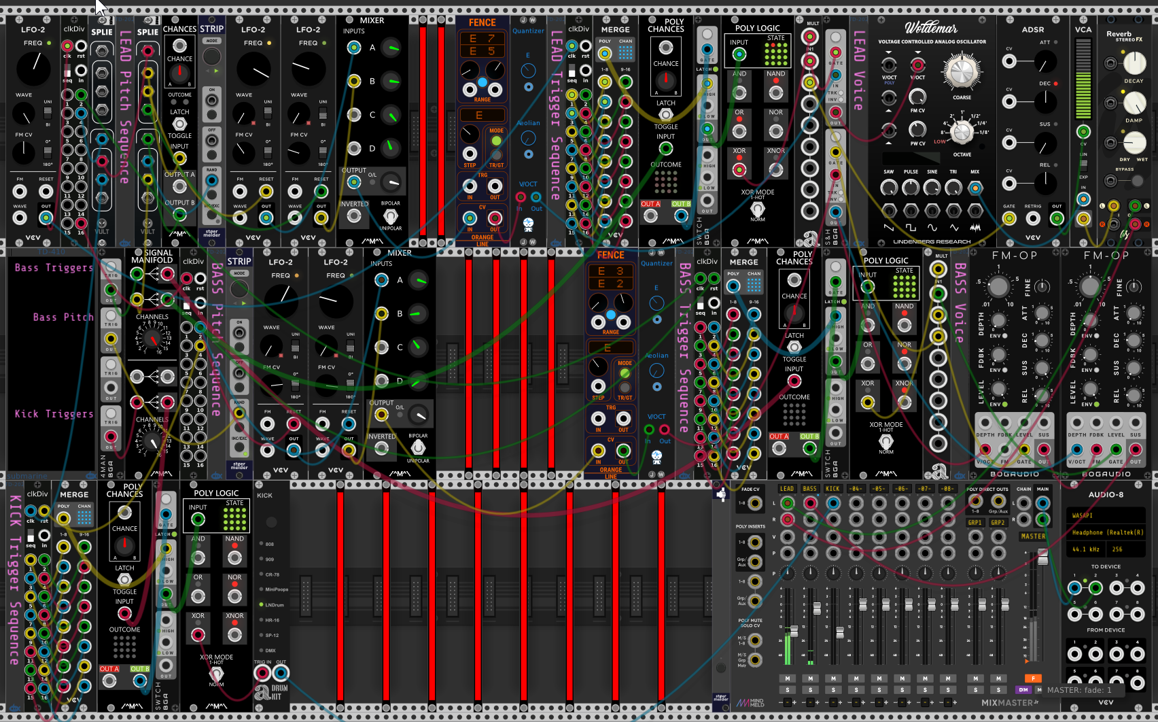The image size is (1158, 722).
Task: Mute the GRP1 group in MixMaster
Action: pyautogui.click(x=975, y=678)
